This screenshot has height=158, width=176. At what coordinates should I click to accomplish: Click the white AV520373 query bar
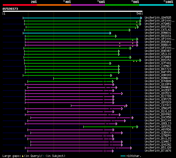[73, 11]
